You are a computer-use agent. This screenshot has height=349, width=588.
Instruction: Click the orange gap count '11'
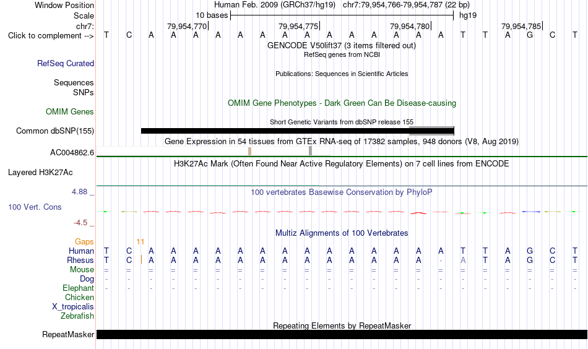point(141,242)
